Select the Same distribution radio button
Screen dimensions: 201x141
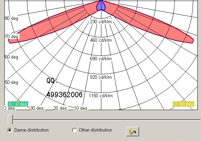point(10,130)
